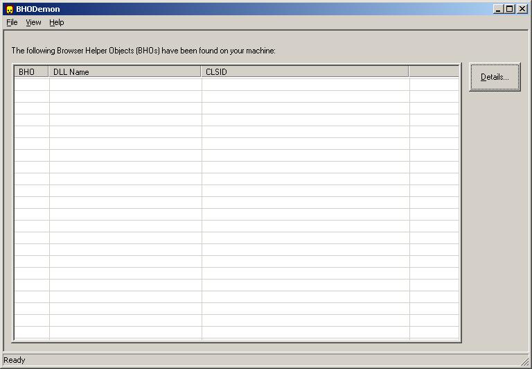This screenshot has width=532, height=369.
Task: Click the resize grip in status bar corner
Action: click(x=526, y=362)
